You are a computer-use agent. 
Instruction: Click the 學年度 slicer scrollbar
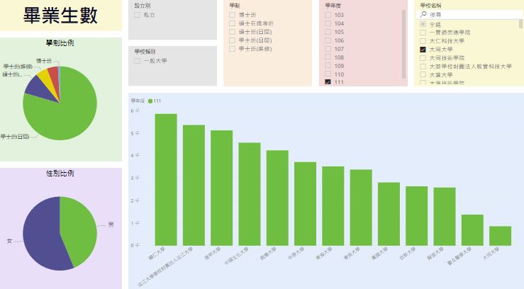[403, 44]
